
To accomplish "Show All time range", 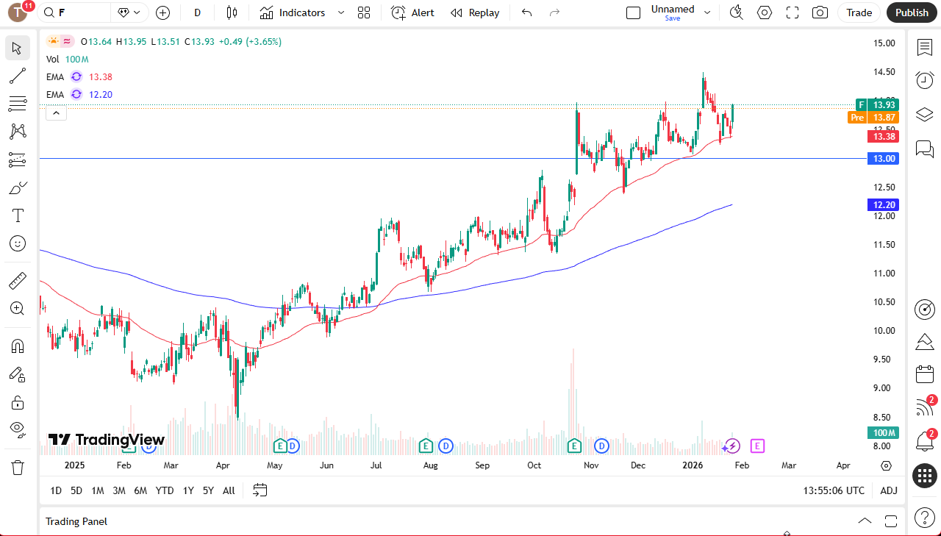I will 229,490.
